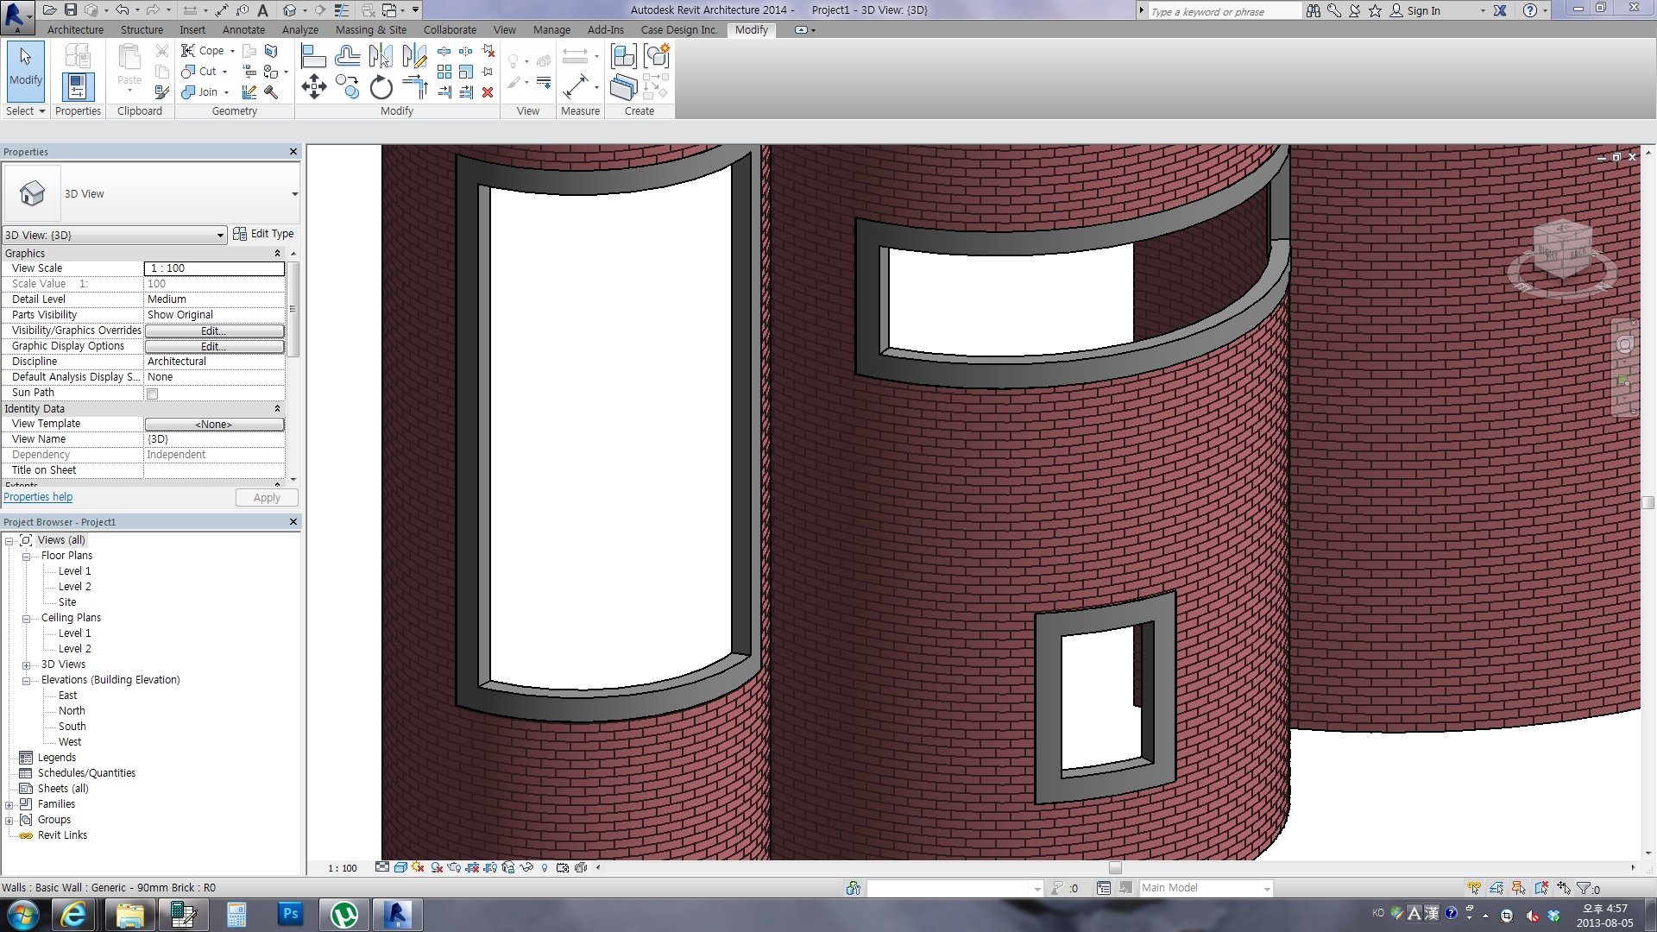Image resolution: width=1657 pixels, height=932 pixels.
Task: Collapse the Floor Plans tree node
Action: tap(26, 557)
